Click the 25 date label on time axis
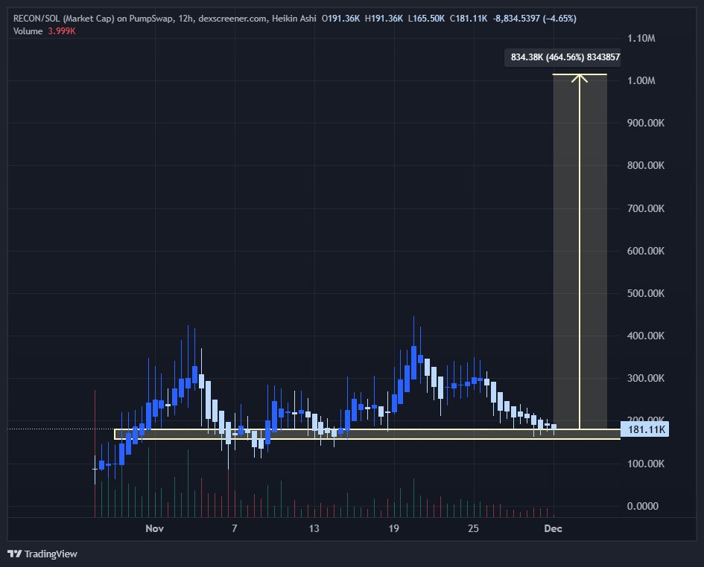704x567 pixels. (473, 528)
